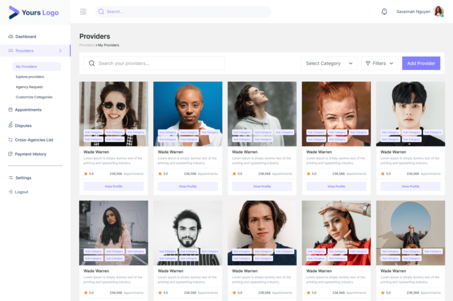Select Explore providers submenu item

coord(29,77)
